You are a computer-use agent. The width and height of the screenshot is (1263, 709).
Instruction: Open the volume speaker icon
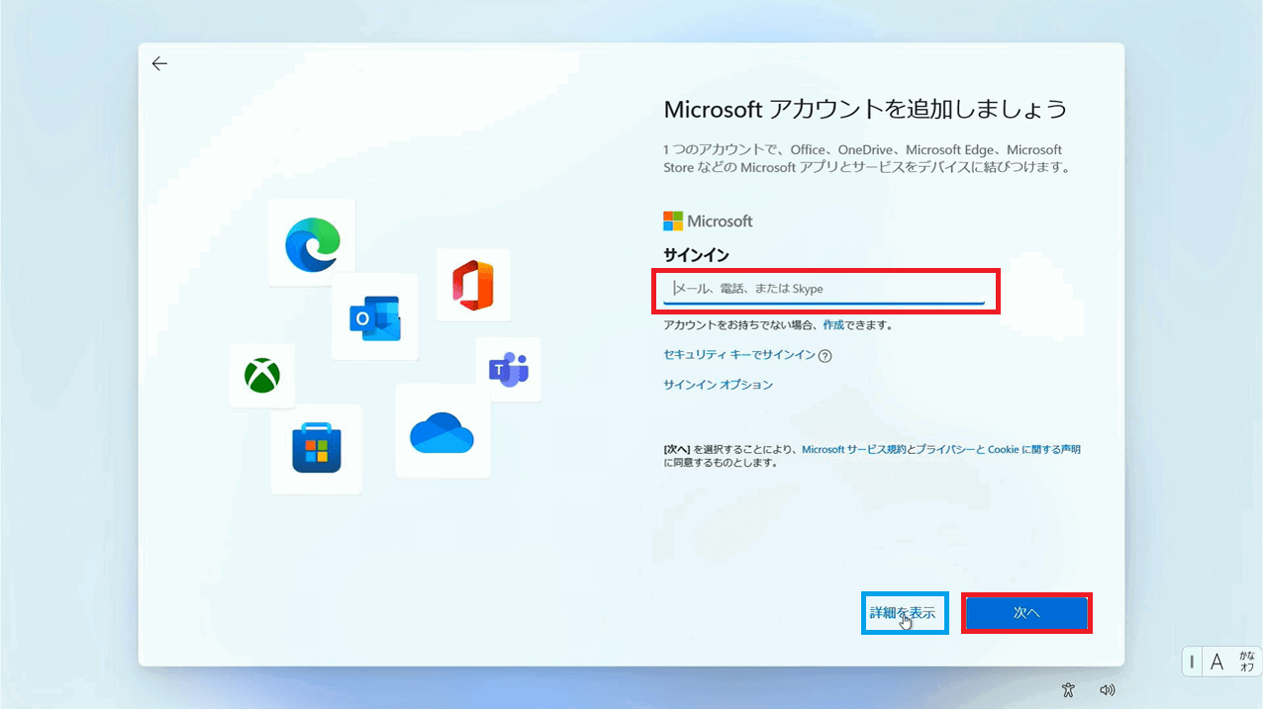(1108, 690)
